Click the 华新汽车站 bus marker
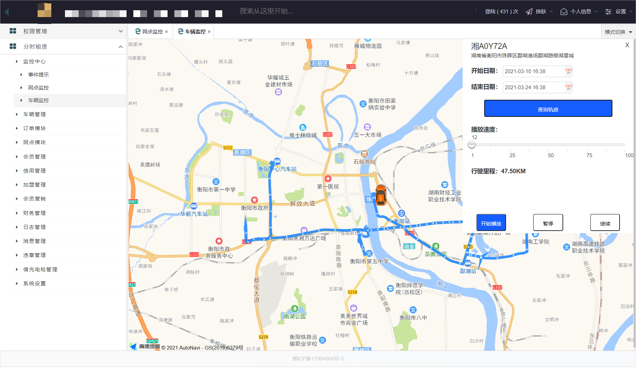This screenshot has height=369, width=636. pyautogui.click(x=194, y=206)
